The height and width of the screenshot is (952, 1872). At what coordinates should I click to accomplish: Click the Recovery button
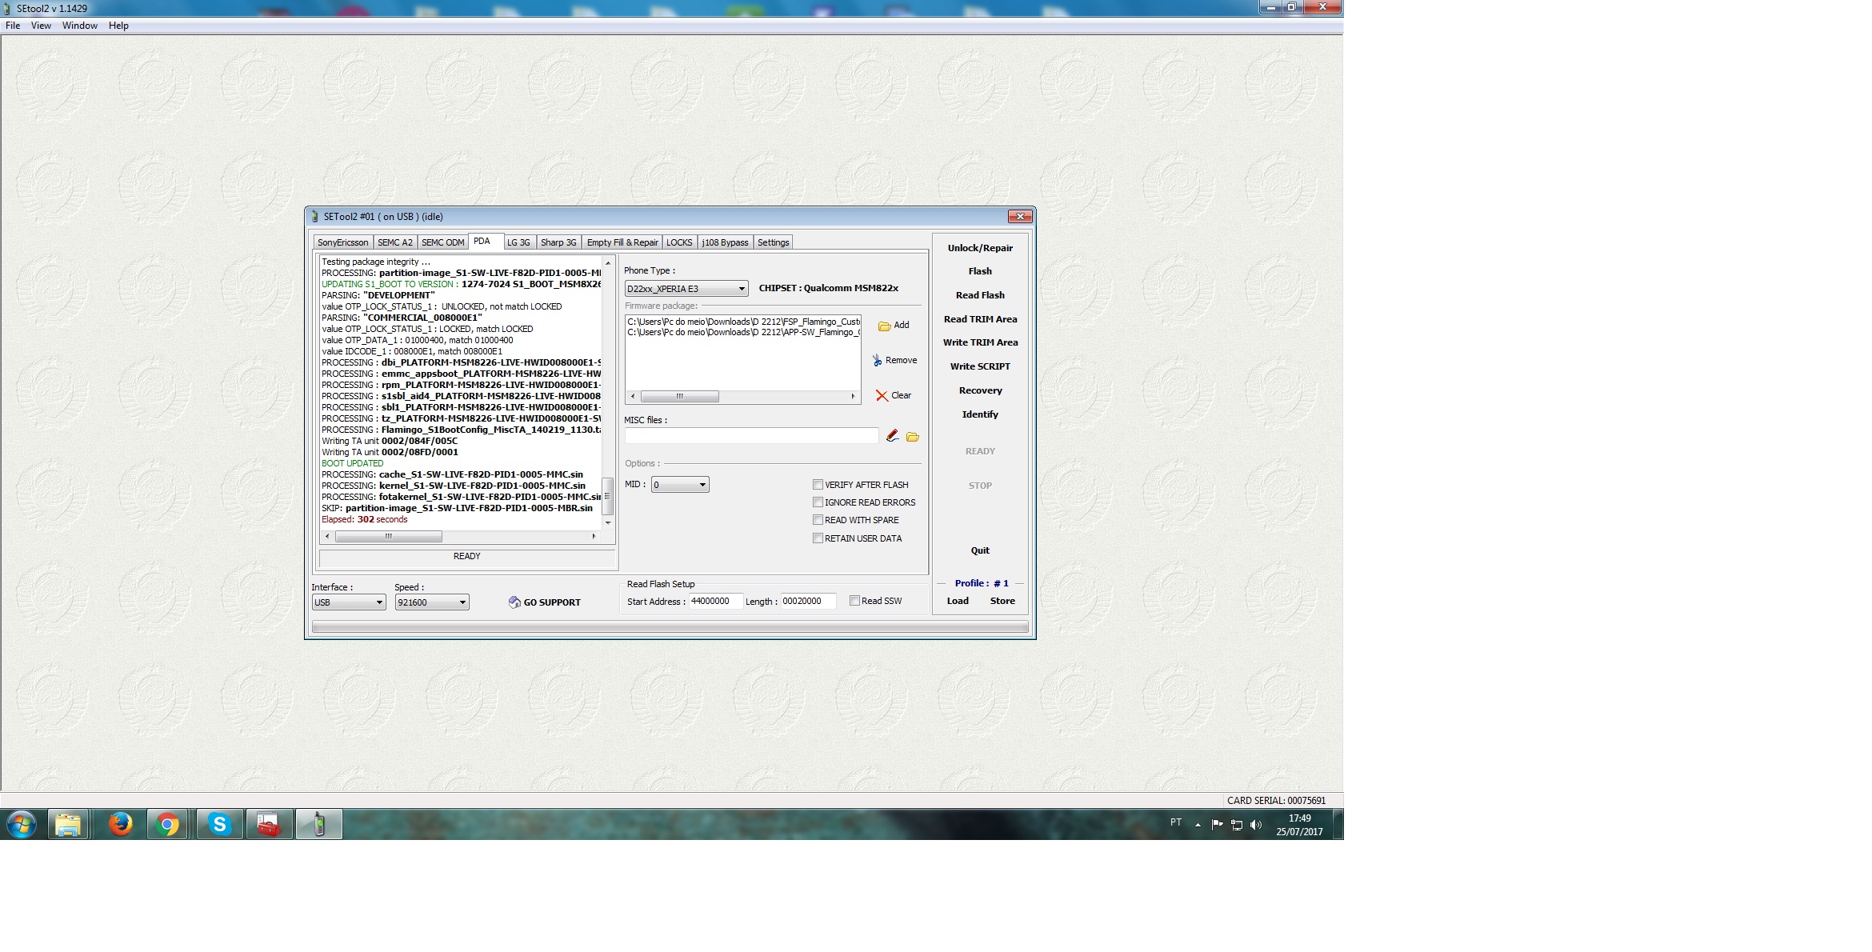[980, 390]
